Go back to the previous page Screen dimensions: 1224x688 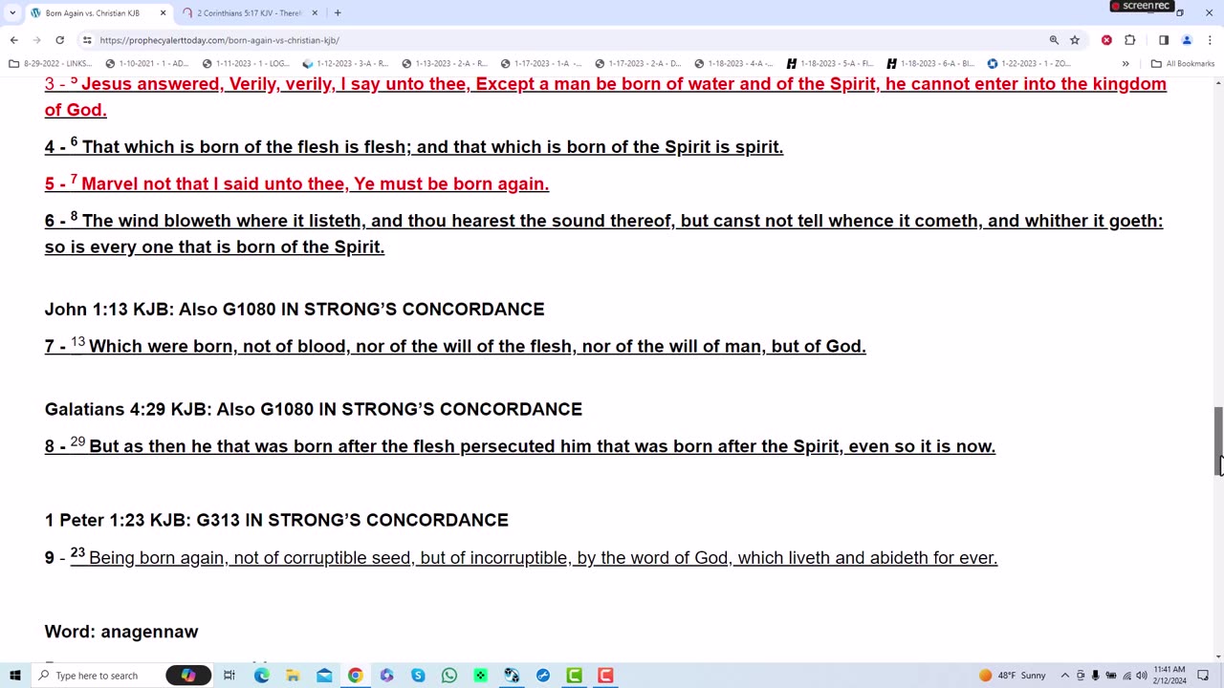(x=13, y=40)
